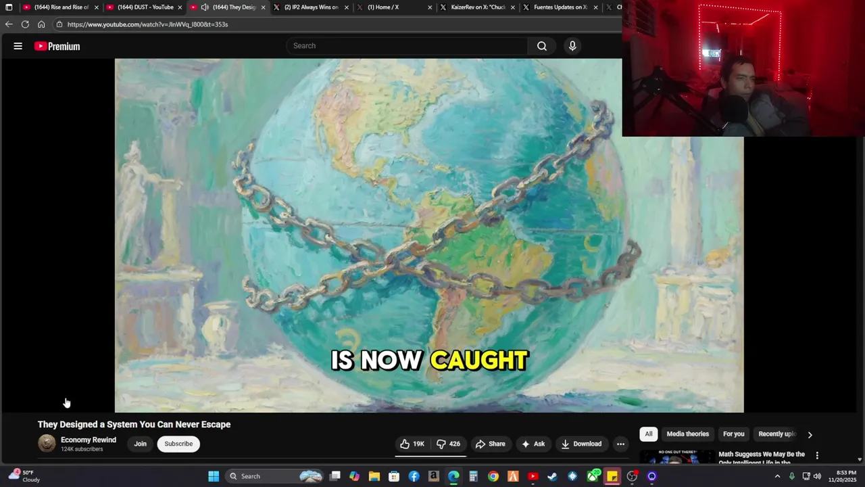The width and height of the screenshot is (865, 487).
Task: Open Xbox app from taskbar
Action: (x=593, y=476)
